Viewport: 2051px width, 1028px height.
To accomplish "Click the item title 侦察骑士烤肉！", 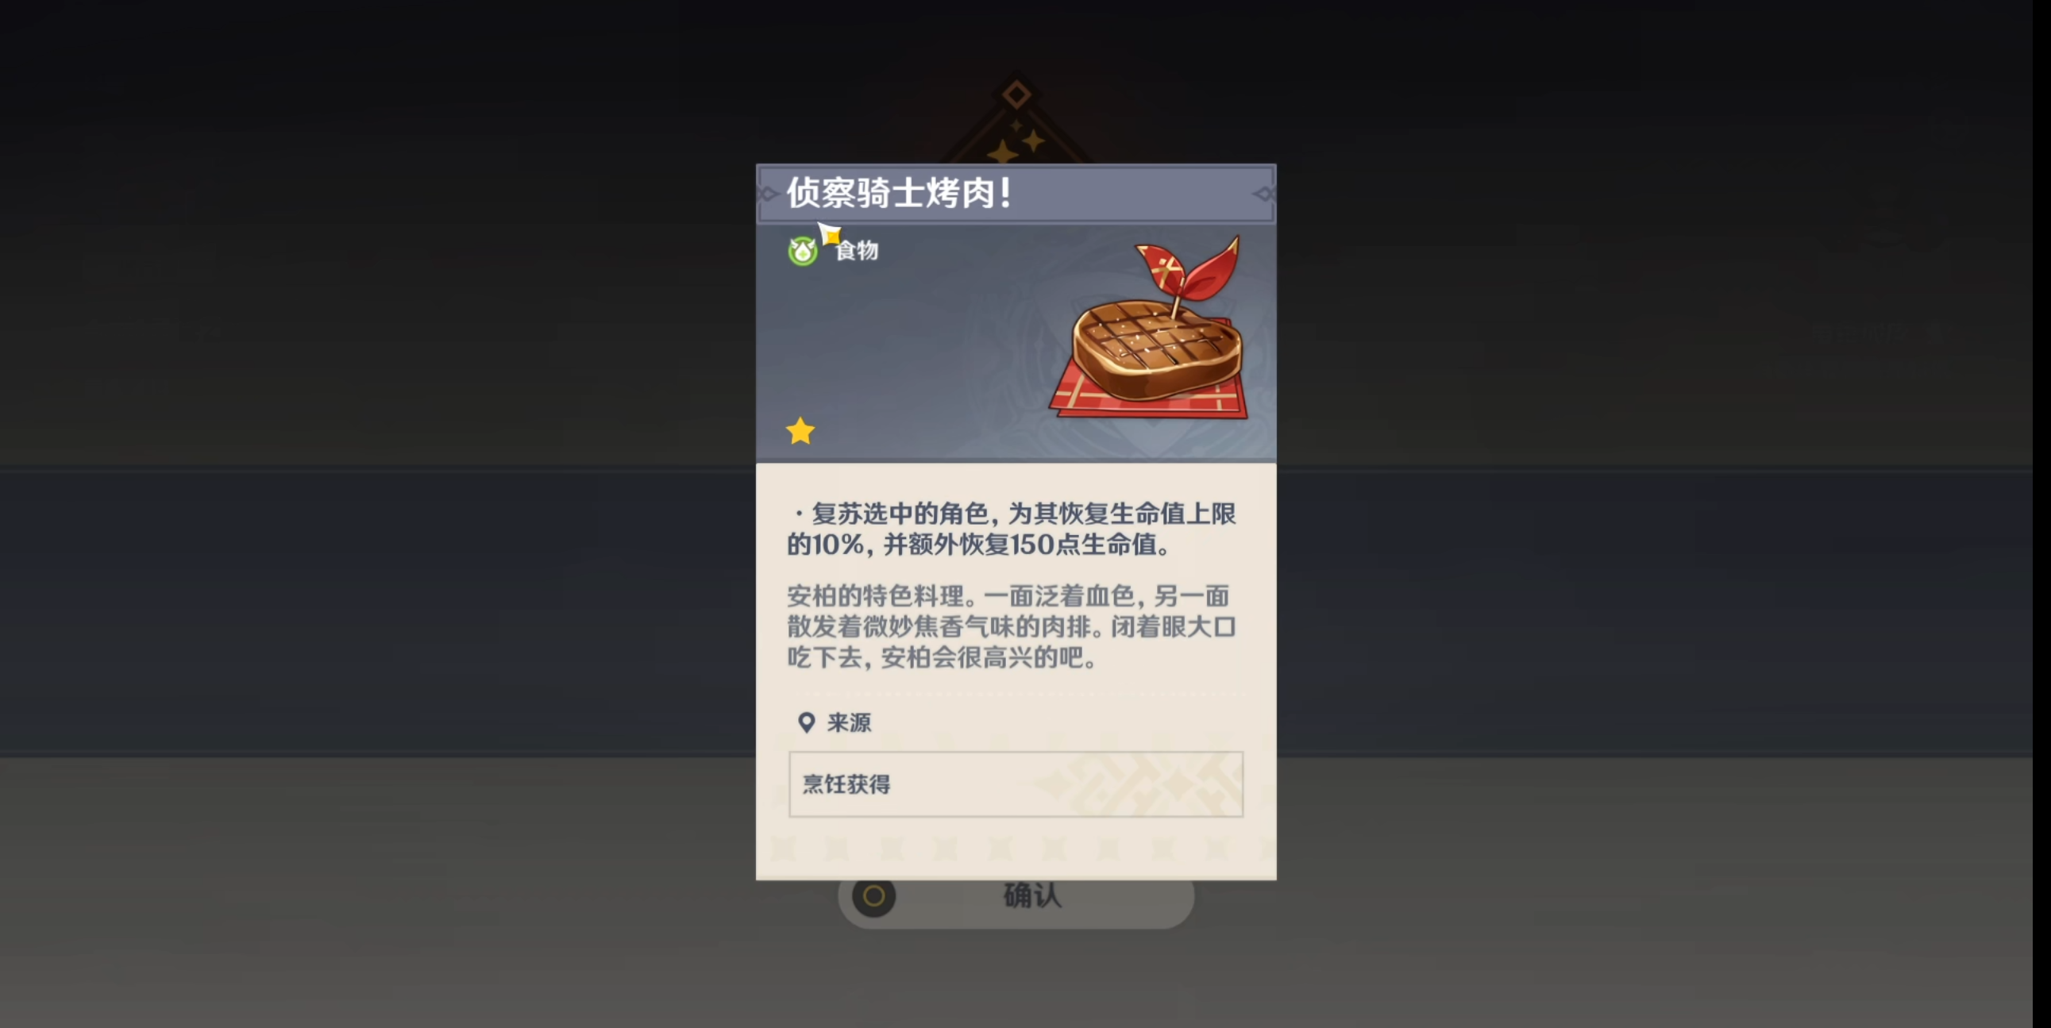I will tap(900, 193).
